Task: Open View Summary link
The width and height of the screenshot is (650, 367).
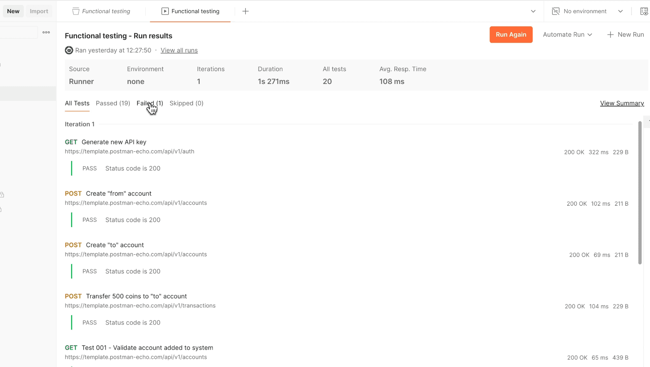Action: (x=622, y=103)
